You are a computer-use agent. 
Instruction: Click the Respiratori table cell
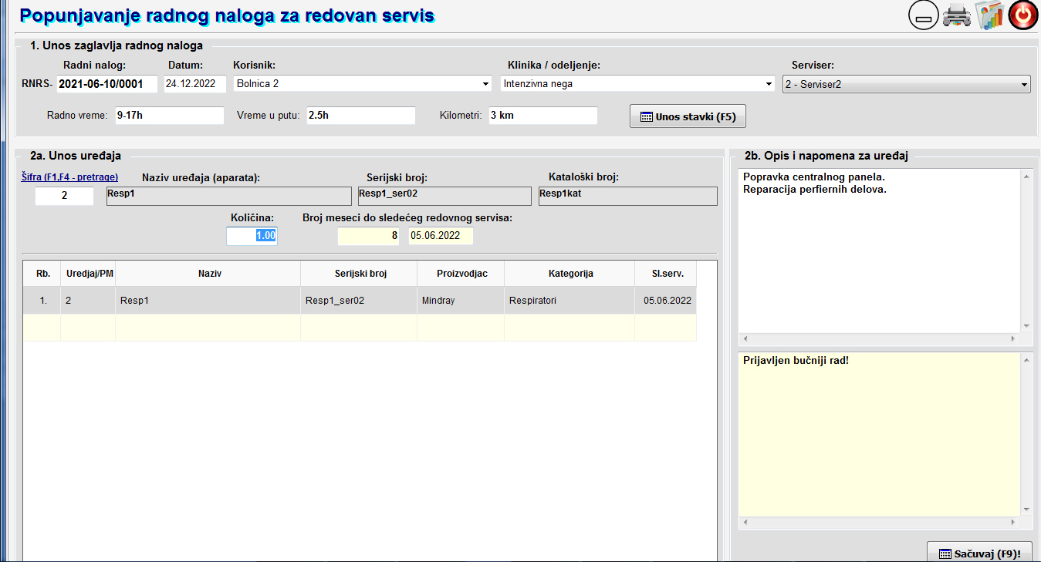[570, 301]
